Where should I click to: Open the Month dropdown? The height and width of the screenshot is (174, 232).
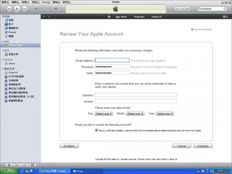tap(135, 113)
